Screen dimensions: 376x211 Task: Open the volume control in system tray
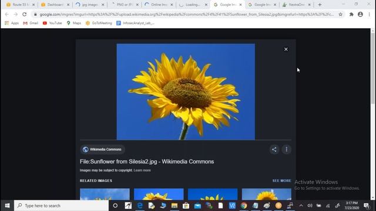(x=310, y=206)
